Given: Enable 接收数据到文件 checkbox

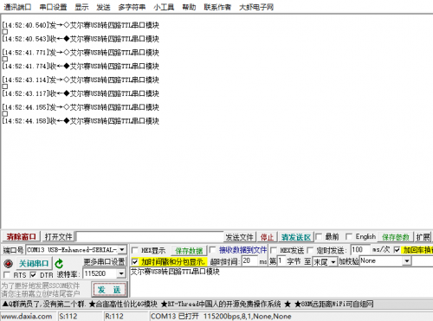Looking at the screenshot, I should pyautogui.click(x=212, y=250).
